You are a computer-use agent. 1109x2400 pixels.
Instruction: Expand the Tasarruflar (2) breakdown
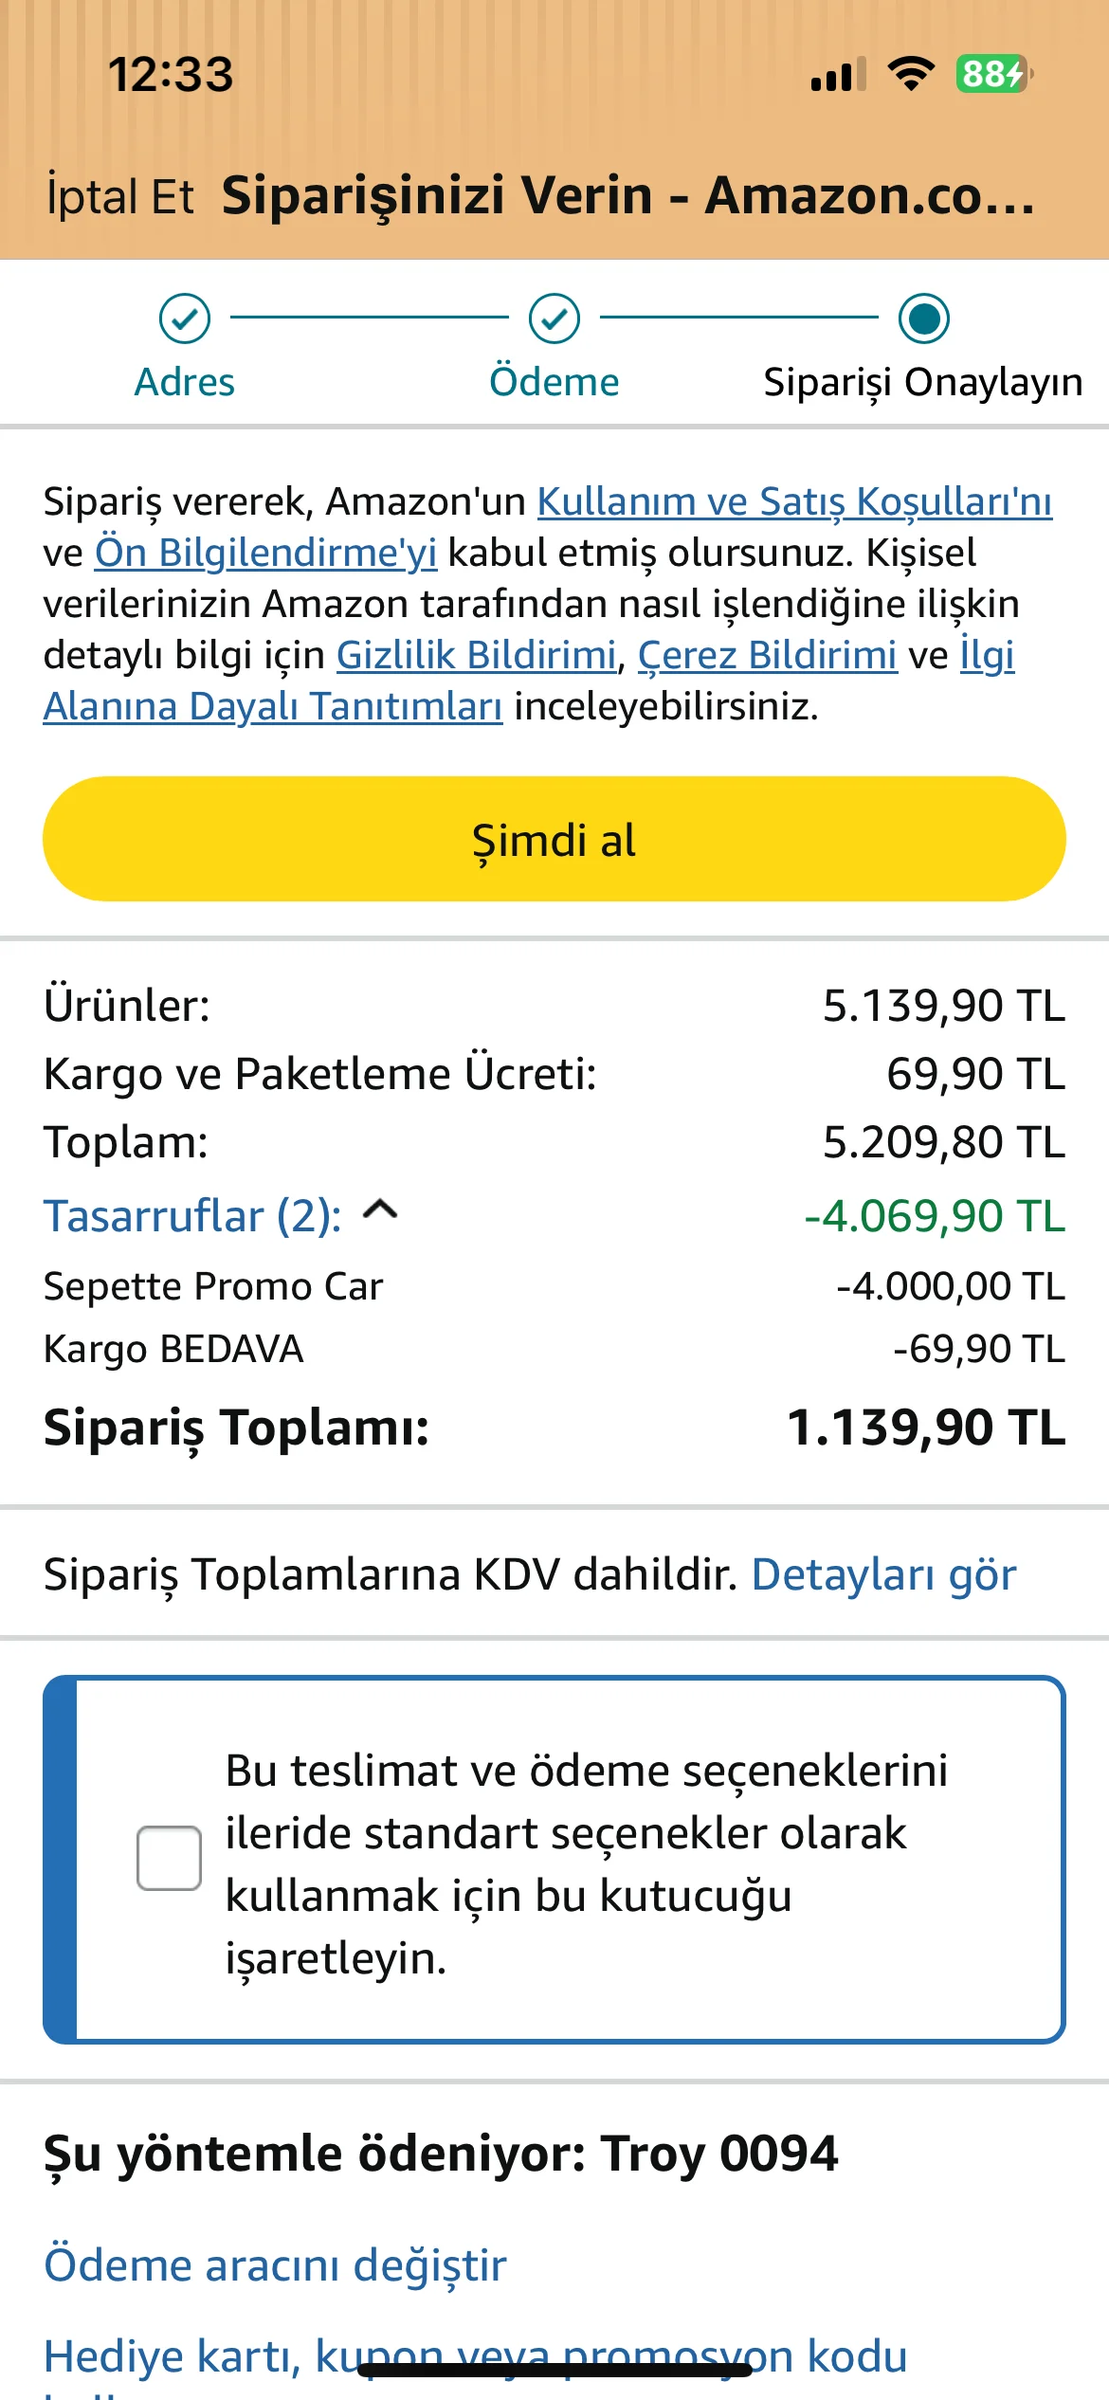click(193, 1216)
